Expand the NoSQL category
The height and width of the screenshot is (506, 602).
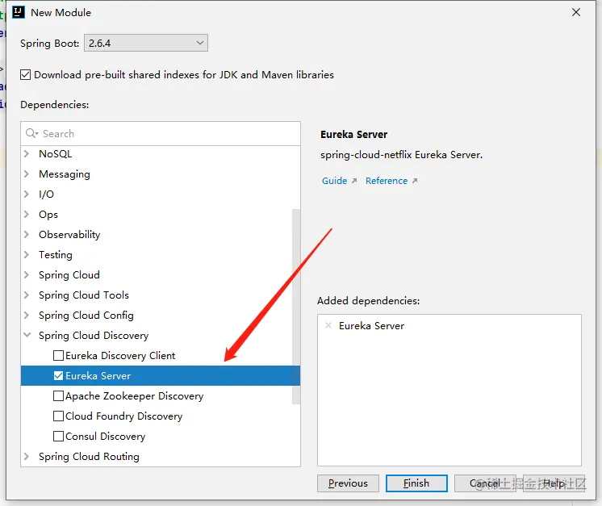point(27,153)
